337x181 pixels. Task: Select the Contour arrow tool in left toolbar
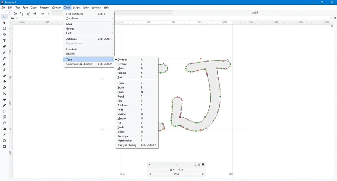click(x=4, y=17)
